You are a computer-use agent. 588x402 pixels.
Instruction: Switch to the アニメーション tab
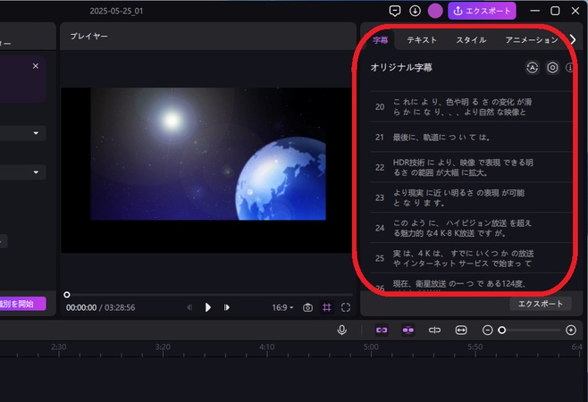532,40
